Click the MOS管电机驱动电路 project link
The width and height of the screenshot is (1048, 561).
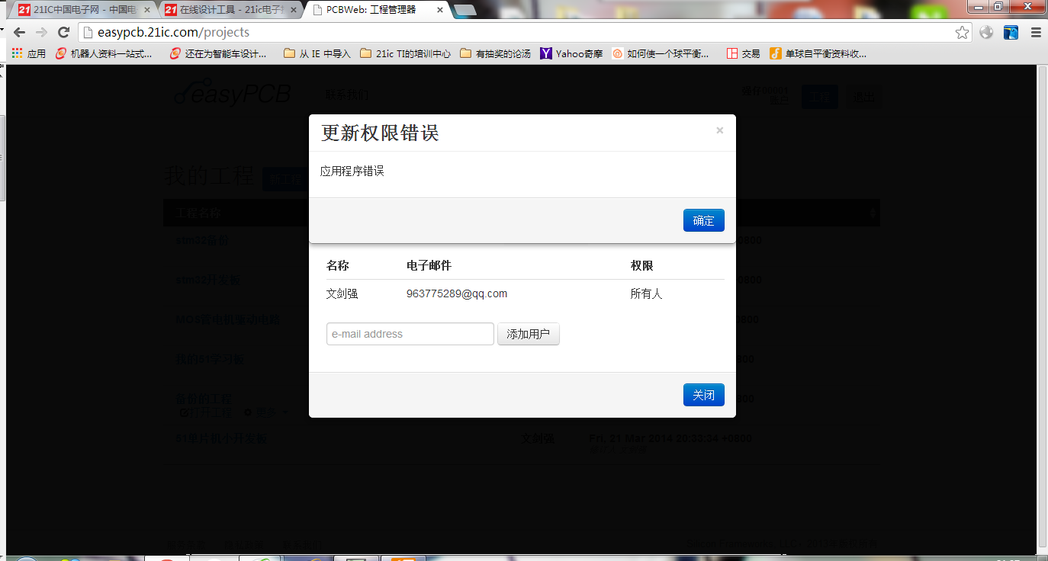(x=228, y=319)
